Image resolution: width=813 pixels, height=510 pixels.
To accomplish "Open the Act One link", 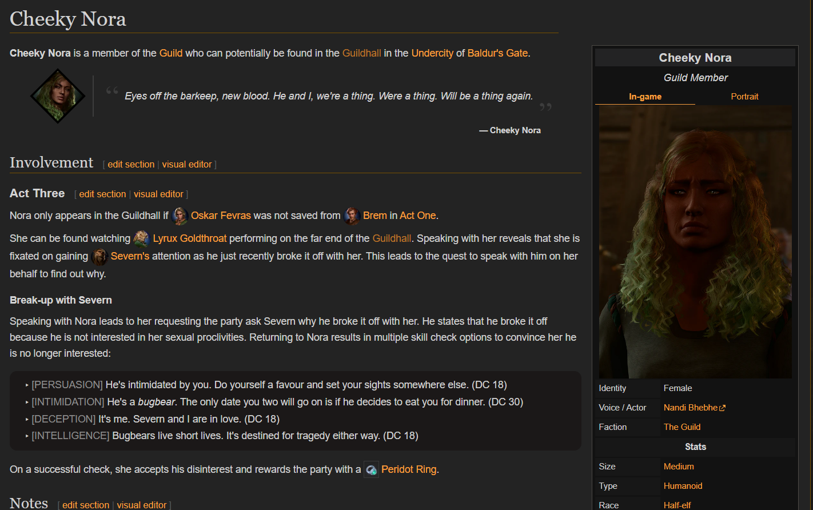I will (x=418, y=216).
